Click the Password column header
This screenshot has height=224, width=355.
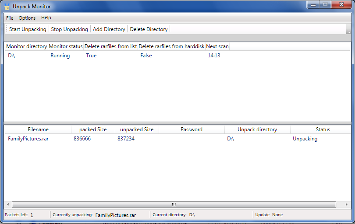coord(192,129)
